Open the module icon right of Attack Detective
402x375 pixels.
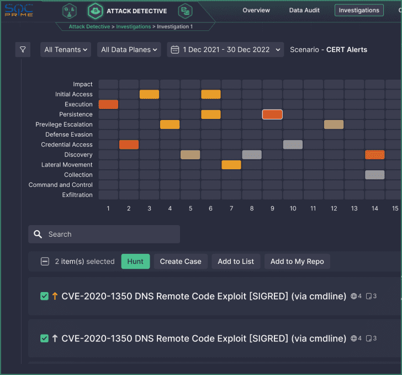point(185,11)
